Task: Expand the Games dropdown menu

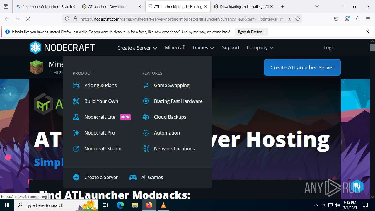Action: click(x=203, y=47)
